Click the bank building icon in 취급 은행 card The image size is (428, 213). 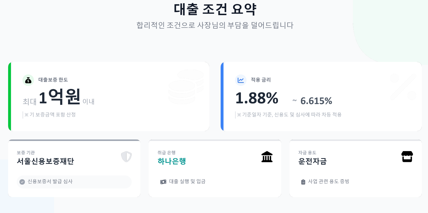coord(267,157)
